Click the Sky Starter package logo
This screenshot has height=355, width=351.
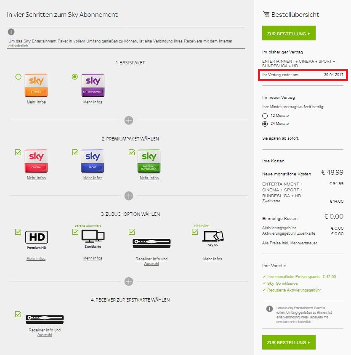36,85
